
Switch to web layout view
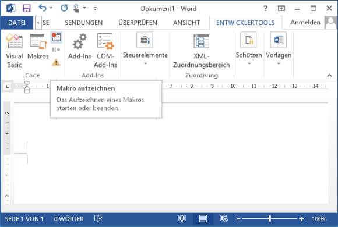[x=224, y=219]
